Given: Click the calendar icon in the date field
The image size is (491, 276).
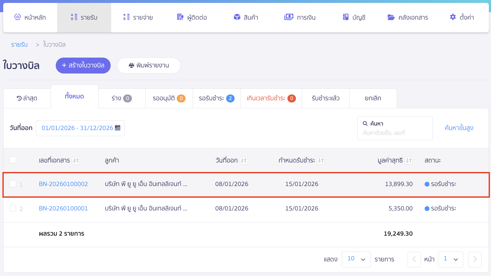Looking at the screenshot, I should (118, 128).
